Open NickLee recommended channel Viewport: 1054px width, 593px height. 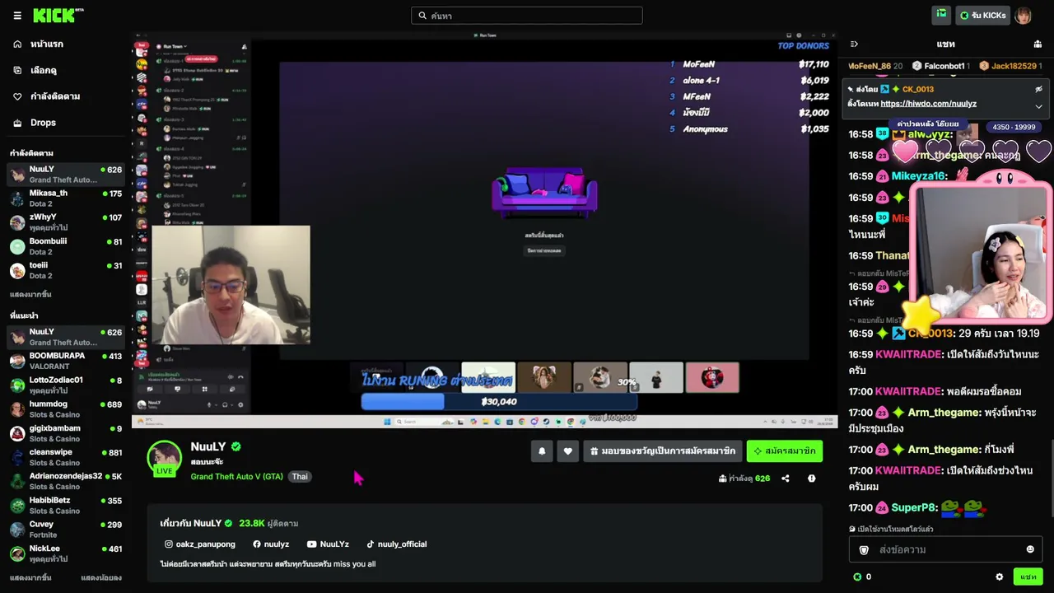click(x=66, y=552)
